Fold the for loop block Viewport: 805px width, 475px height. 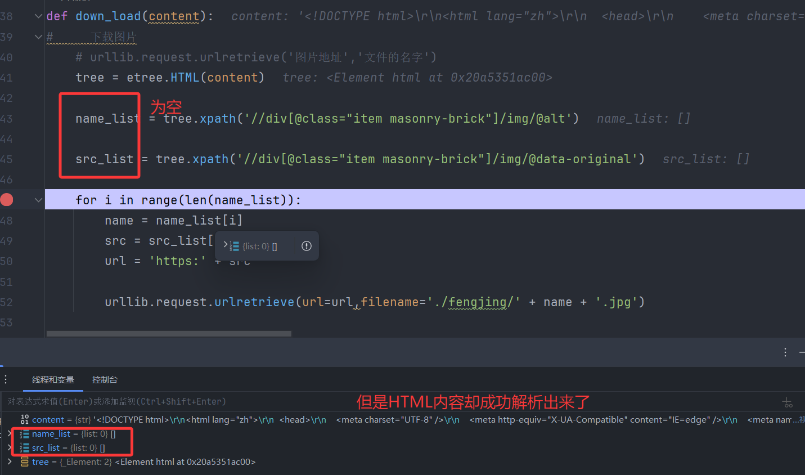click(38, 200)
